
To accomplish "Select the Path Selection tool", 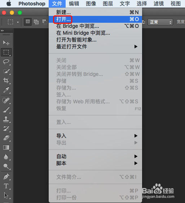I will click(x=6, y=195).
